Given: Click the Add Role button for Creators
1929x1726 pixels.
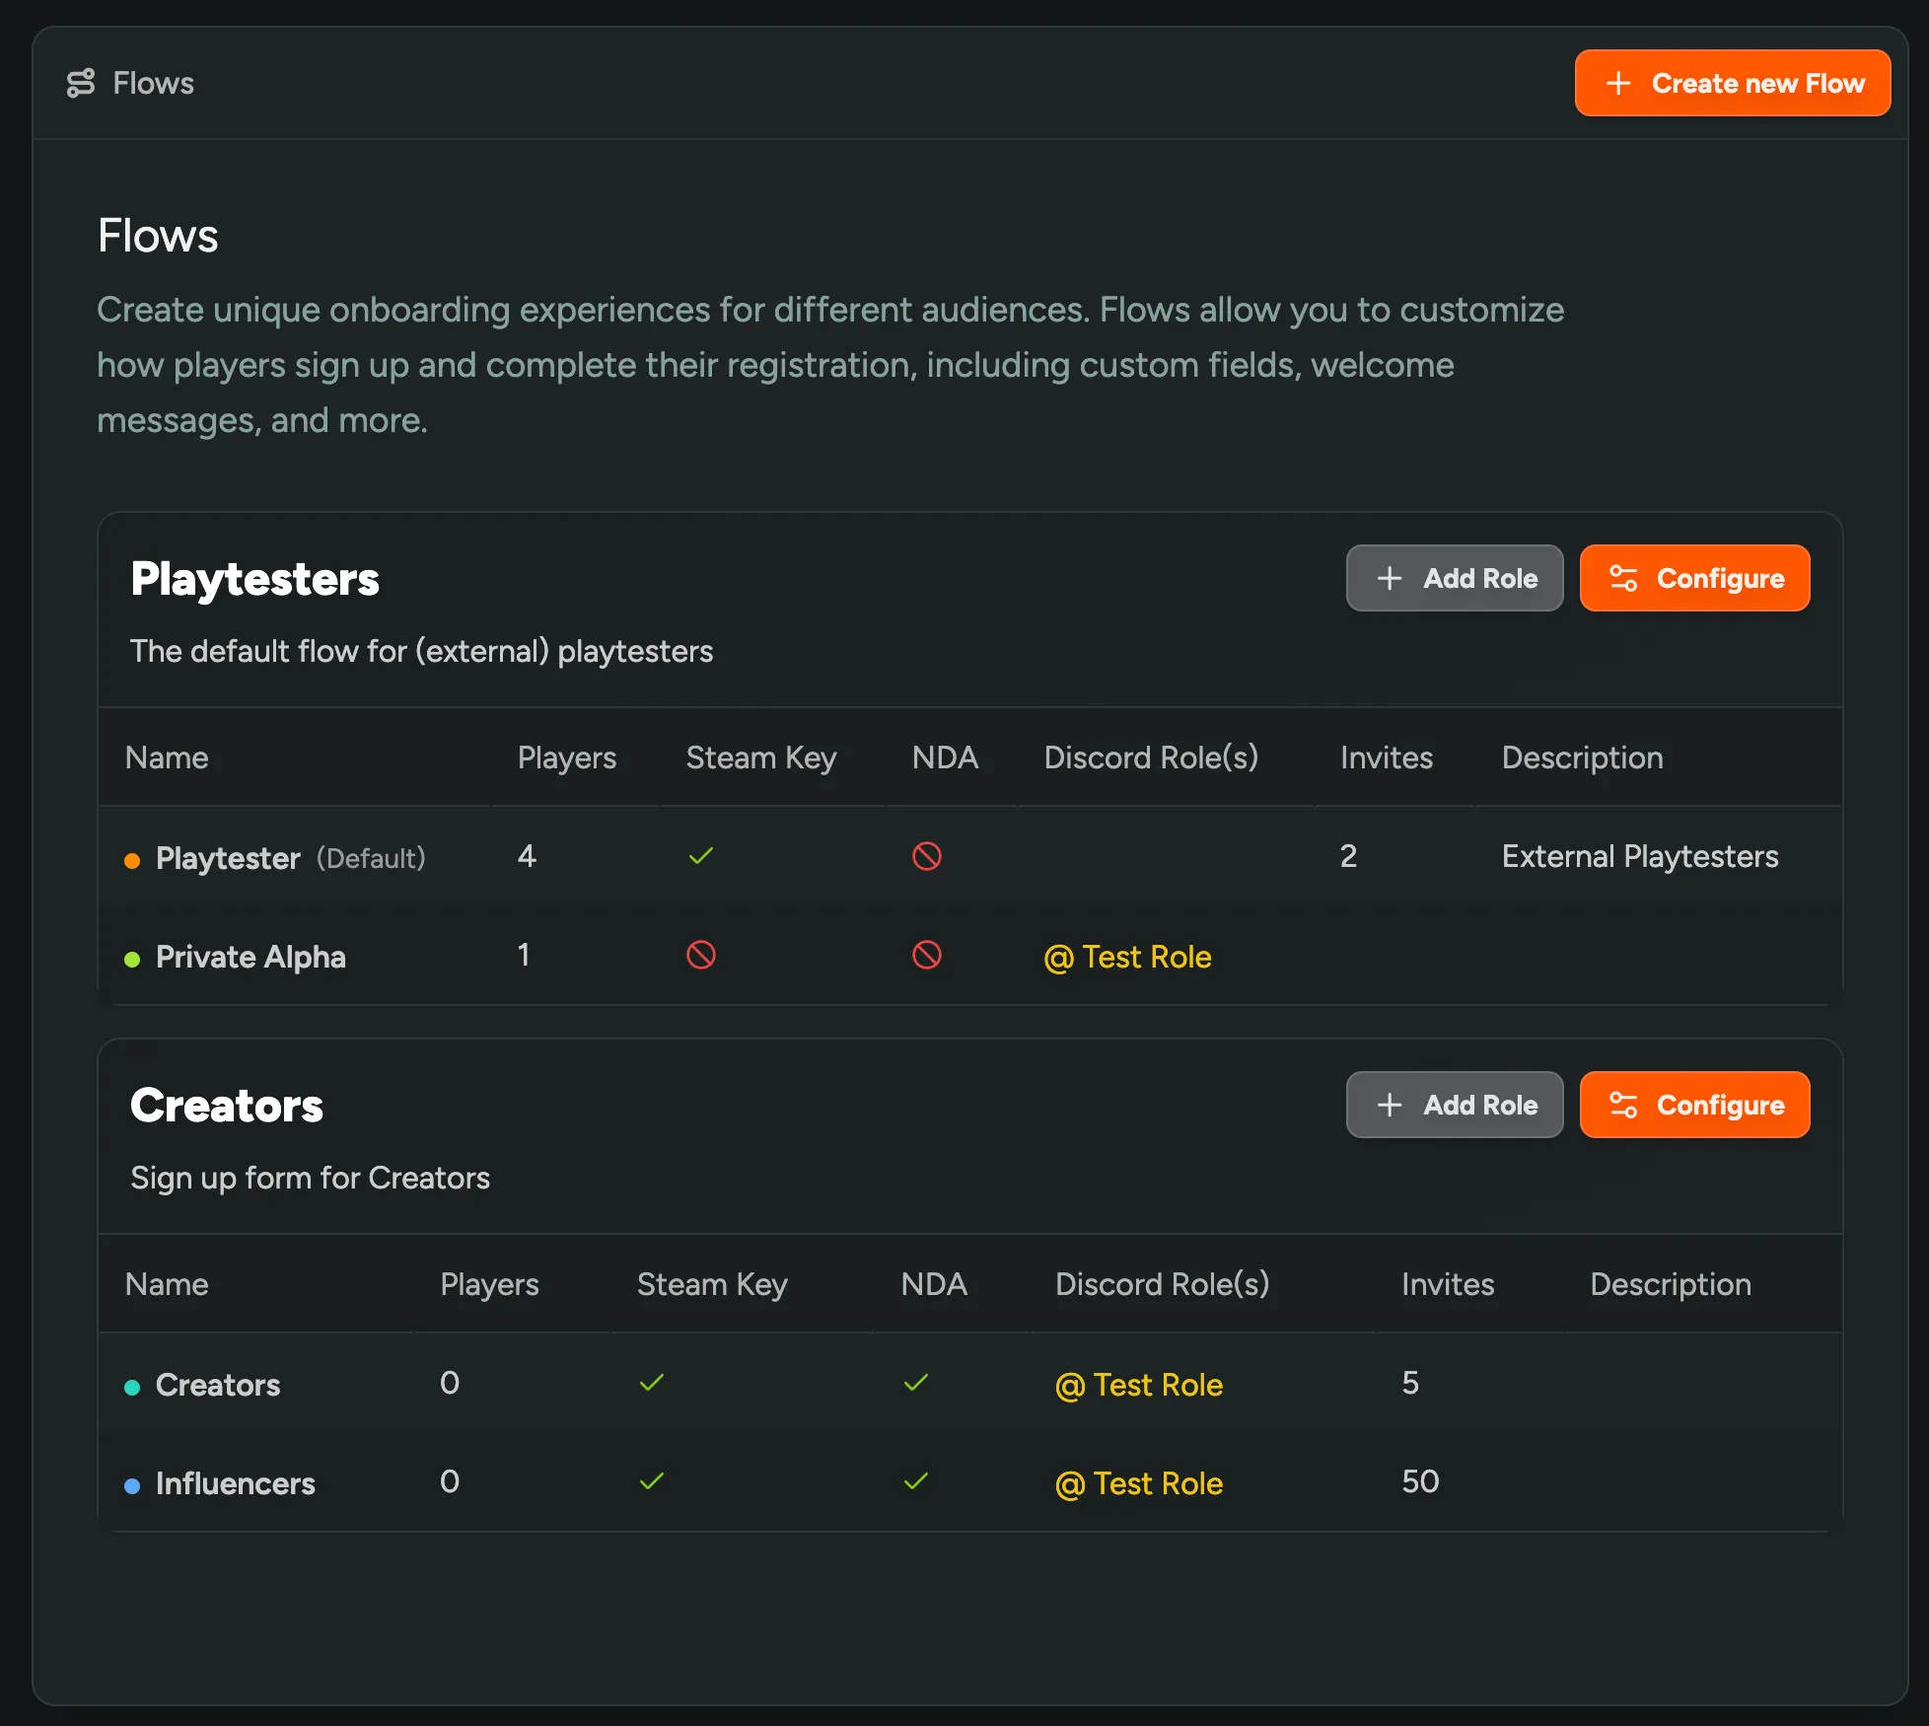Looking at the screenshot, I should [1453, 1105].
